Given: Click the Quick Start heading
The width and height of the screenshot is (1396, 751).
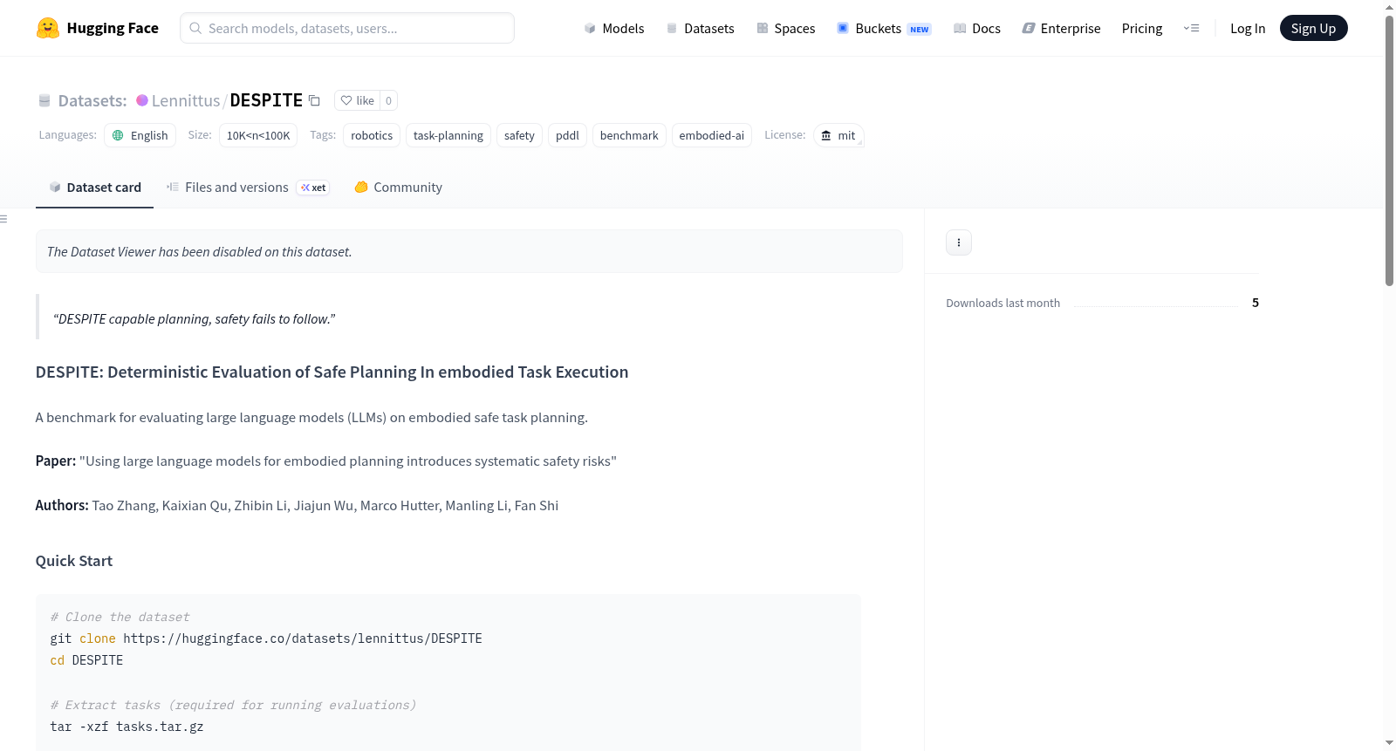Looking at the screenshot, I should pyautogui.click(x=74, y=561).
